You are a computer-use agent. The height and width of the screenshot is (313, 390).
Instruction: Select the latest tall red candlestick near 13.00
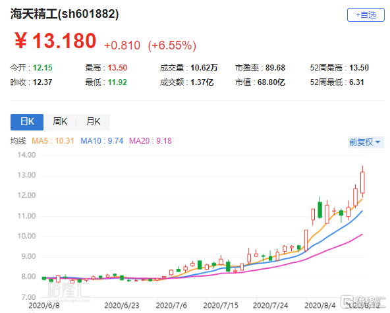[x=362, y=183]
